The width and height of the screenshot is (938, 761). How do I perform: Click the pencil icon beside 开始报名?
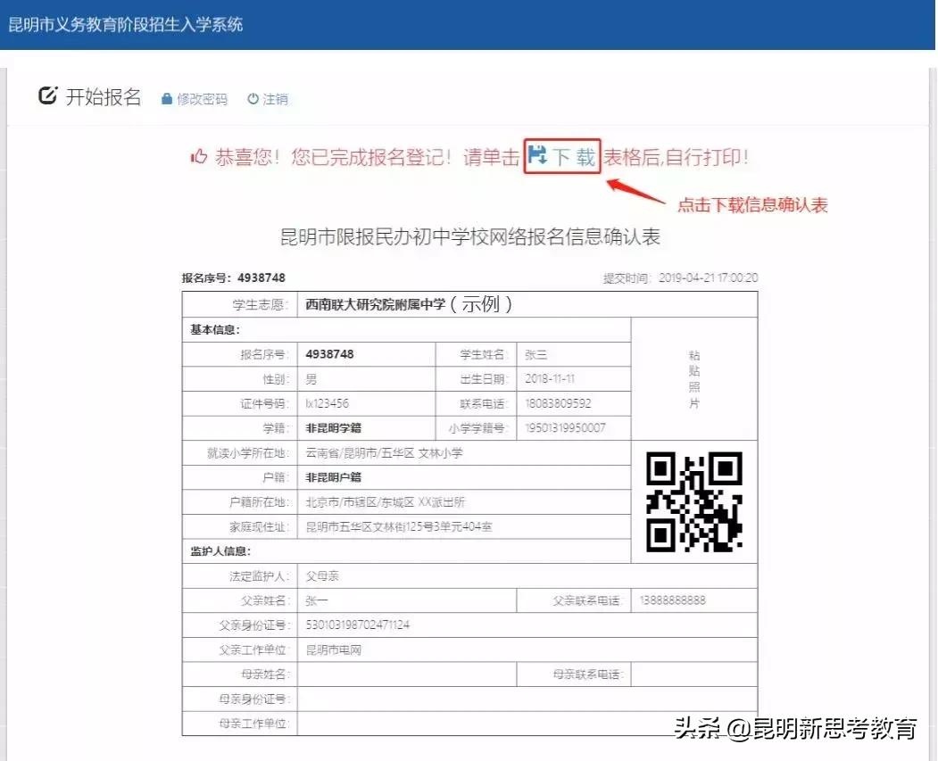point(48,96)
